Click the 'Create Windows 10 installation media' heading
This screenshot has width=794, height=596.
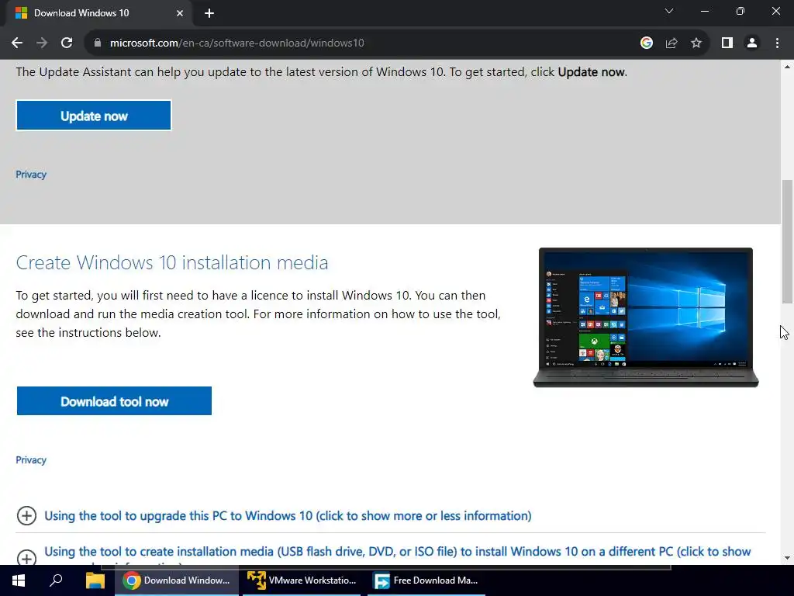pos(172,262)
